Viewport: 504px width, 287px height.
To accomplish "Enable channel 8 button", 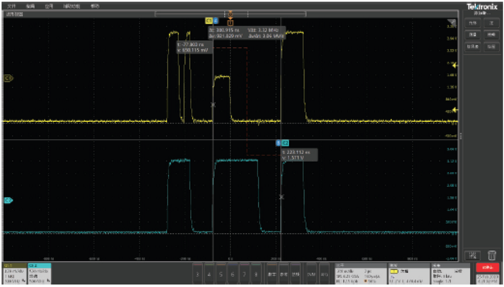I will coord(256,274).
